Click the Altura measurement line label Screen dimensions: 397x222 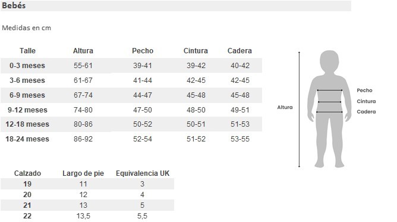pos(285,107)
